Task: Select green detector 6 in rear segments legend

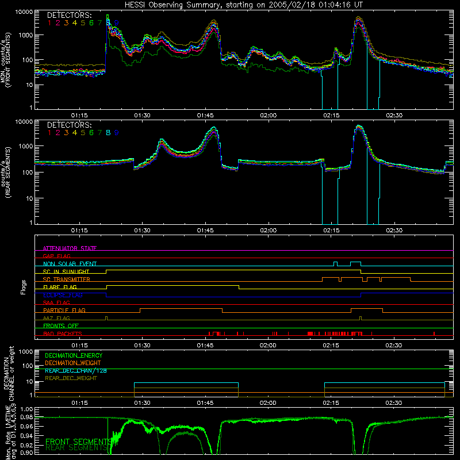Action: [x=91, y=133]
